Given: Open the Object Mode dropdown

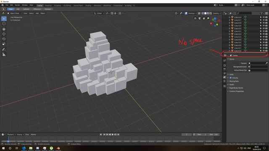Looking at the screenshot, I should 14,13.
